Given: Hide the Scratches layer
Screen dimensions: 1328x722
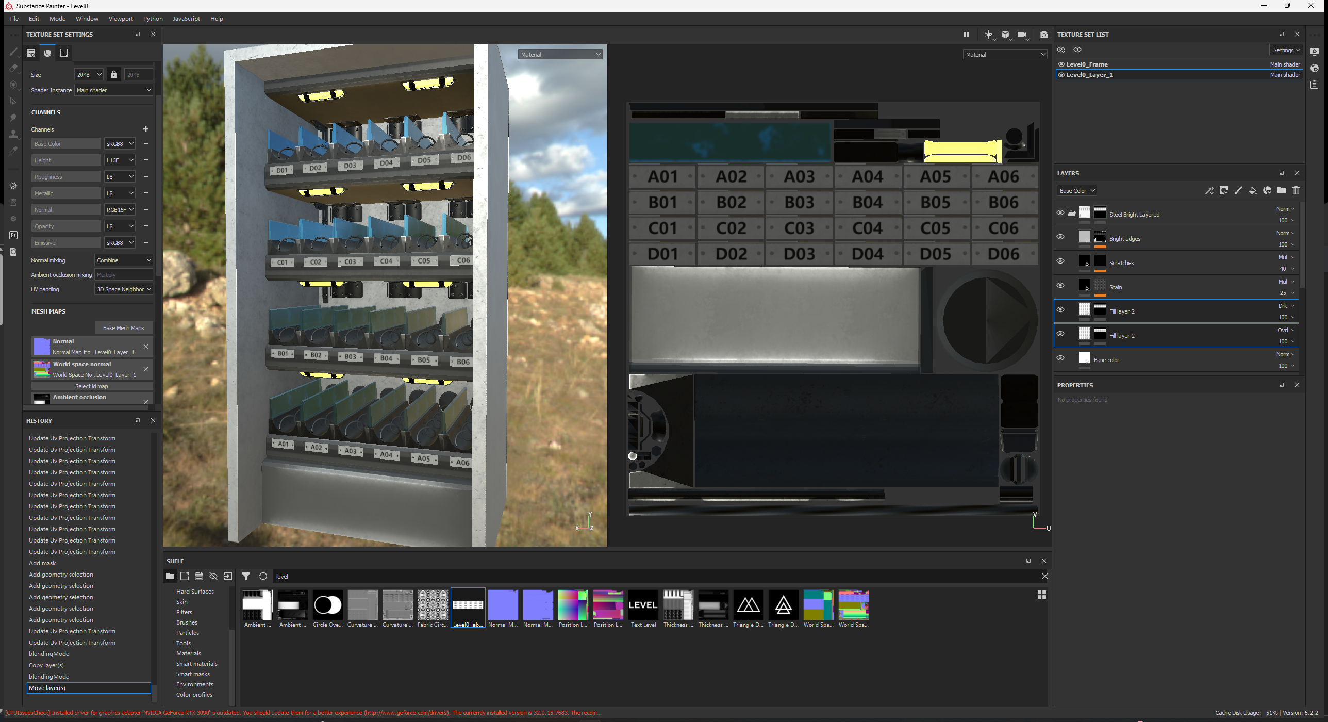Looking at the screenshot, I should 1060,261.
